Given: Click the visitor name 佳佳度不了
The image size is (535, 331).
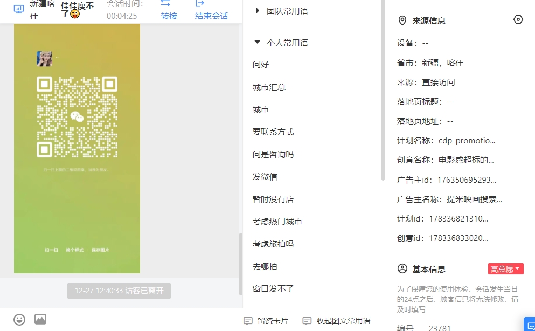Looking at the screenshot, I should click(x=77, y=10).
